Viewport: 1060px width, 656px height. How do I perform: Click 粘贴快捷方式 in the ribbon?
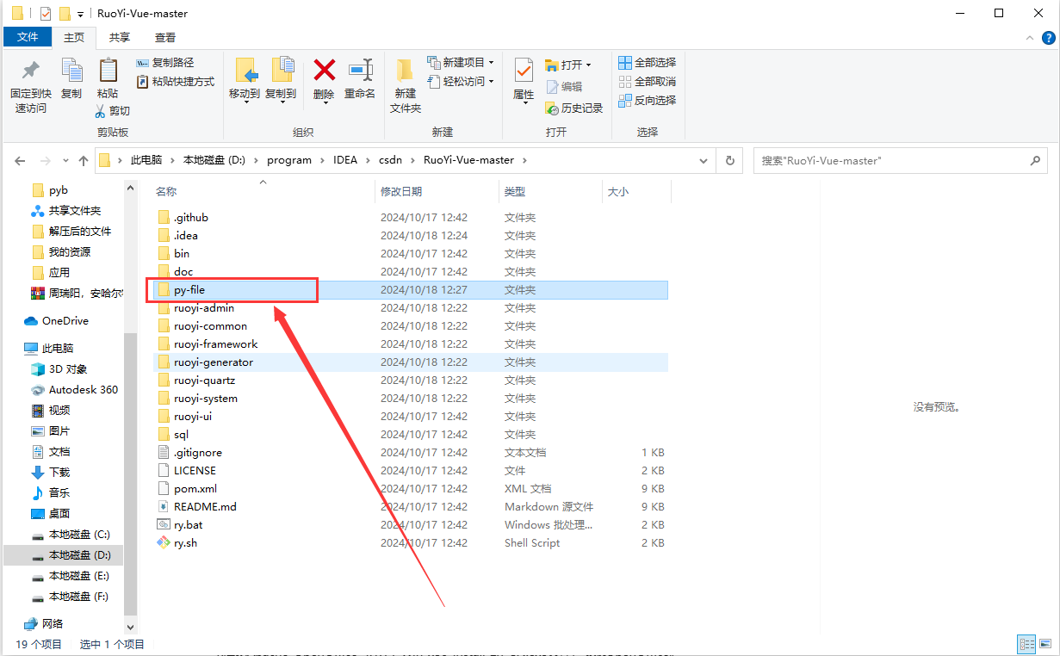click(x=176, y=82)
